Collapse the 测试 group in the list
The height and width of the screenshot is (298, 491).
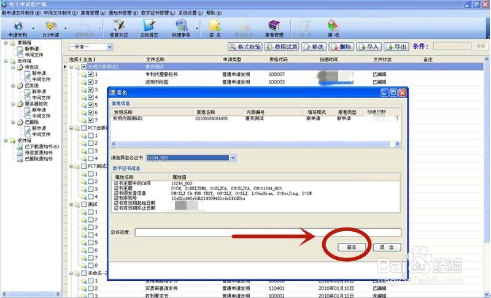pyautogui.click(x=71, y=205)
